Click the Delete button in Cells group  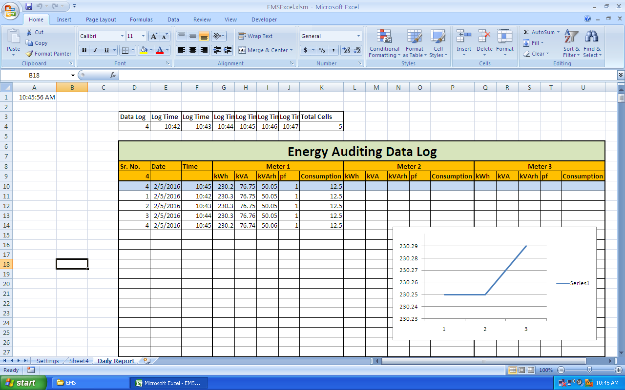pos(484,41)
